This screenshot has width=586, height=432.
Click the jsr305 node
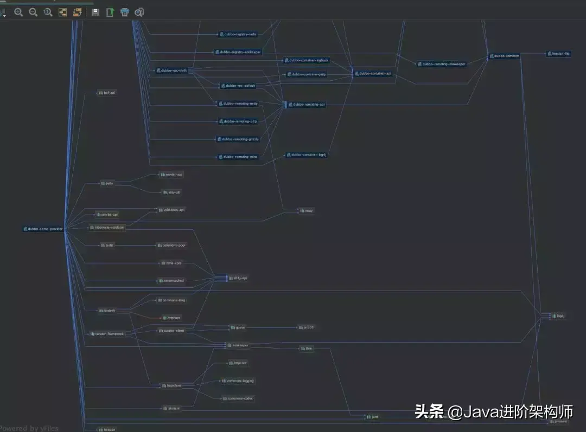click(x=307, y=327)
